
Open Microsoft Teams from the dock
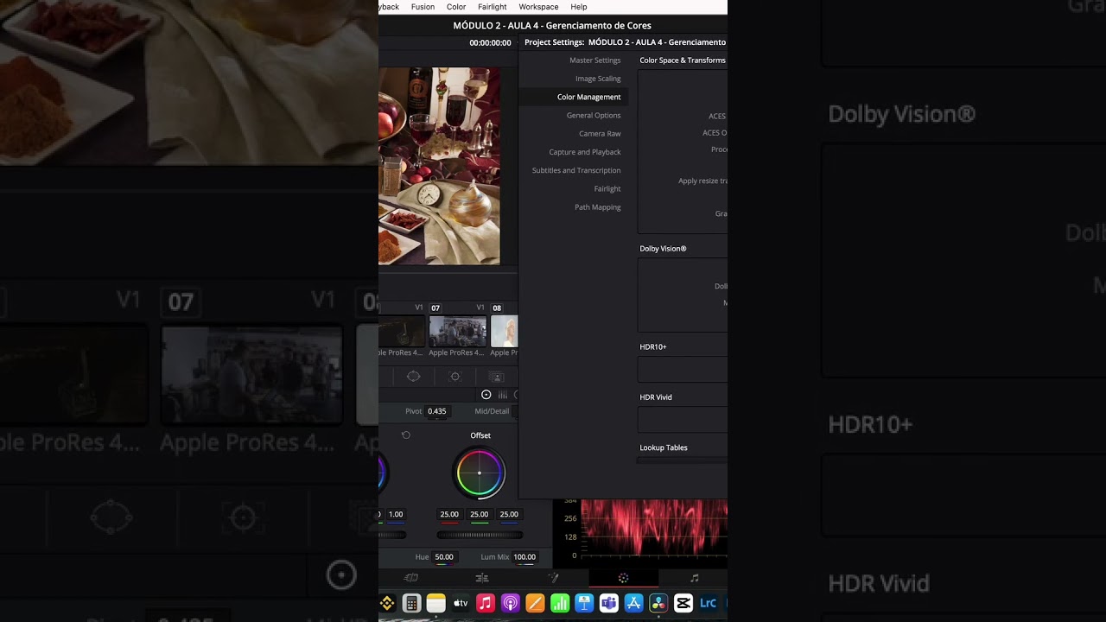click(609, 603)
